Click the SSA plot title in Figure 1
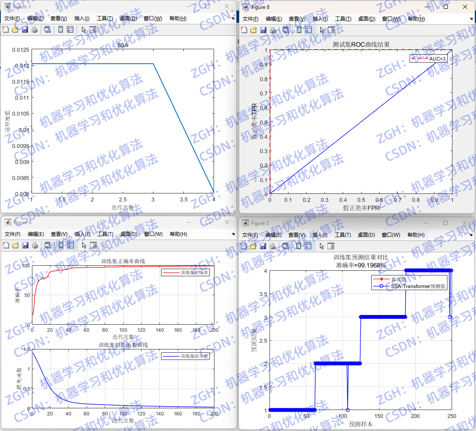This screenshot has width=476, height=431. tap(123, 45)
